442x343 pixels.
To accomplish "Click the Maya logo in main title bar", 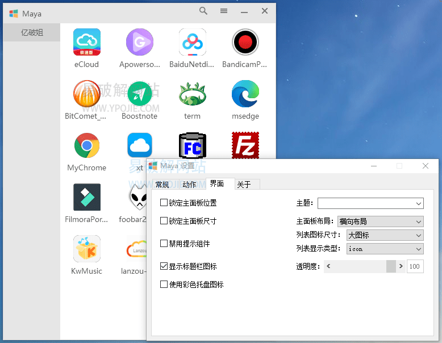I will [x=14, y=14].
